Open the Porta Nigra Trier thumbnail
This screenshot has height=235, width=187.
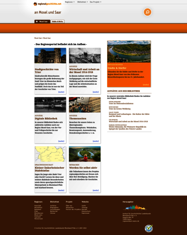(50, 55)
